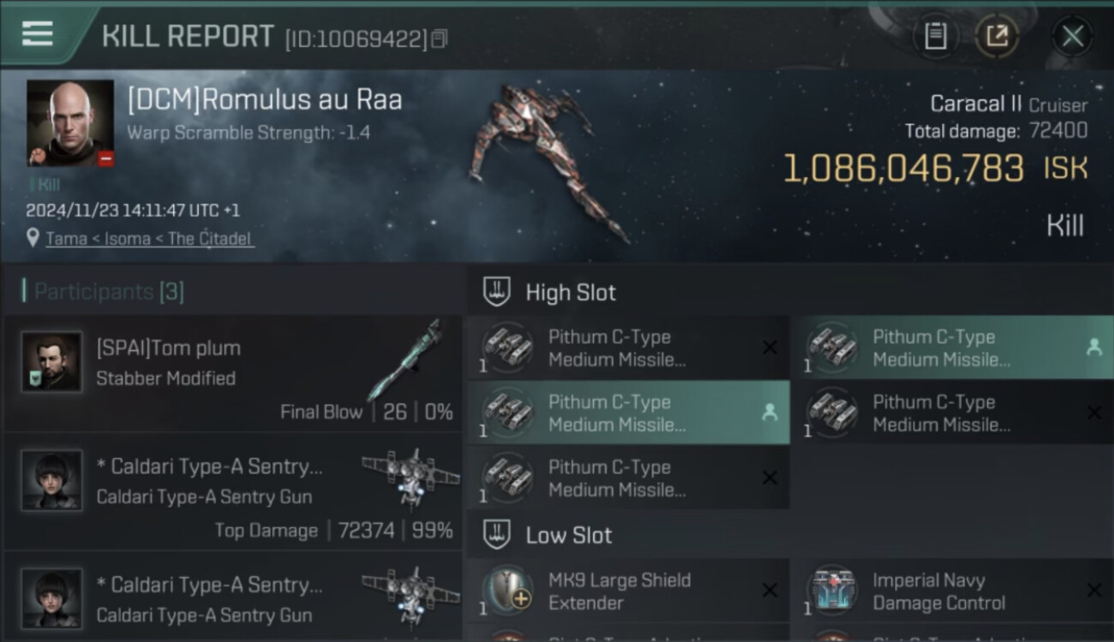Screen dimensions: 1114x642
Task: Open Tom plum pilot portrait
Action: point(51,362)
